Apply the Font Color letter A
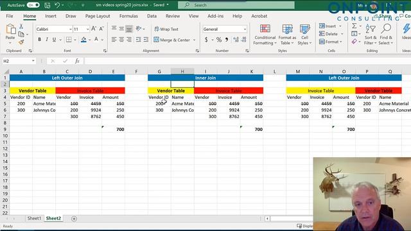411x231 pixels. [x=96, y=40]
